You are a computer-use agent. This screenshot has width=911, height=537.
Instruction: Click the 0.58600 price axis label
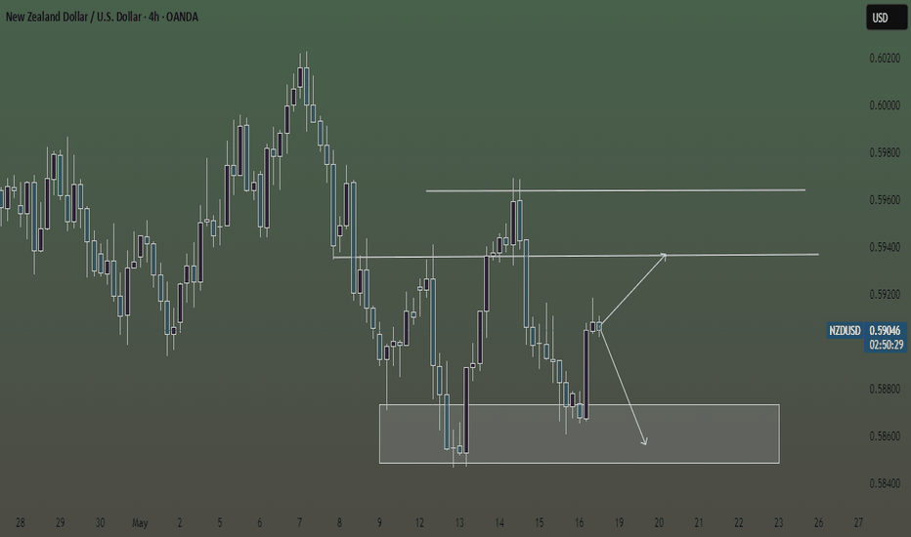pyautogui.click(x=885, y=436)
